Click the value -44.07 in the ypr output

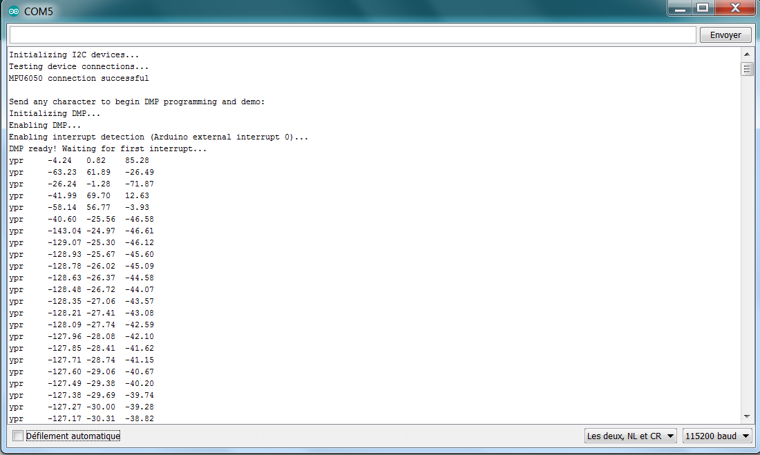click(140, 290)
